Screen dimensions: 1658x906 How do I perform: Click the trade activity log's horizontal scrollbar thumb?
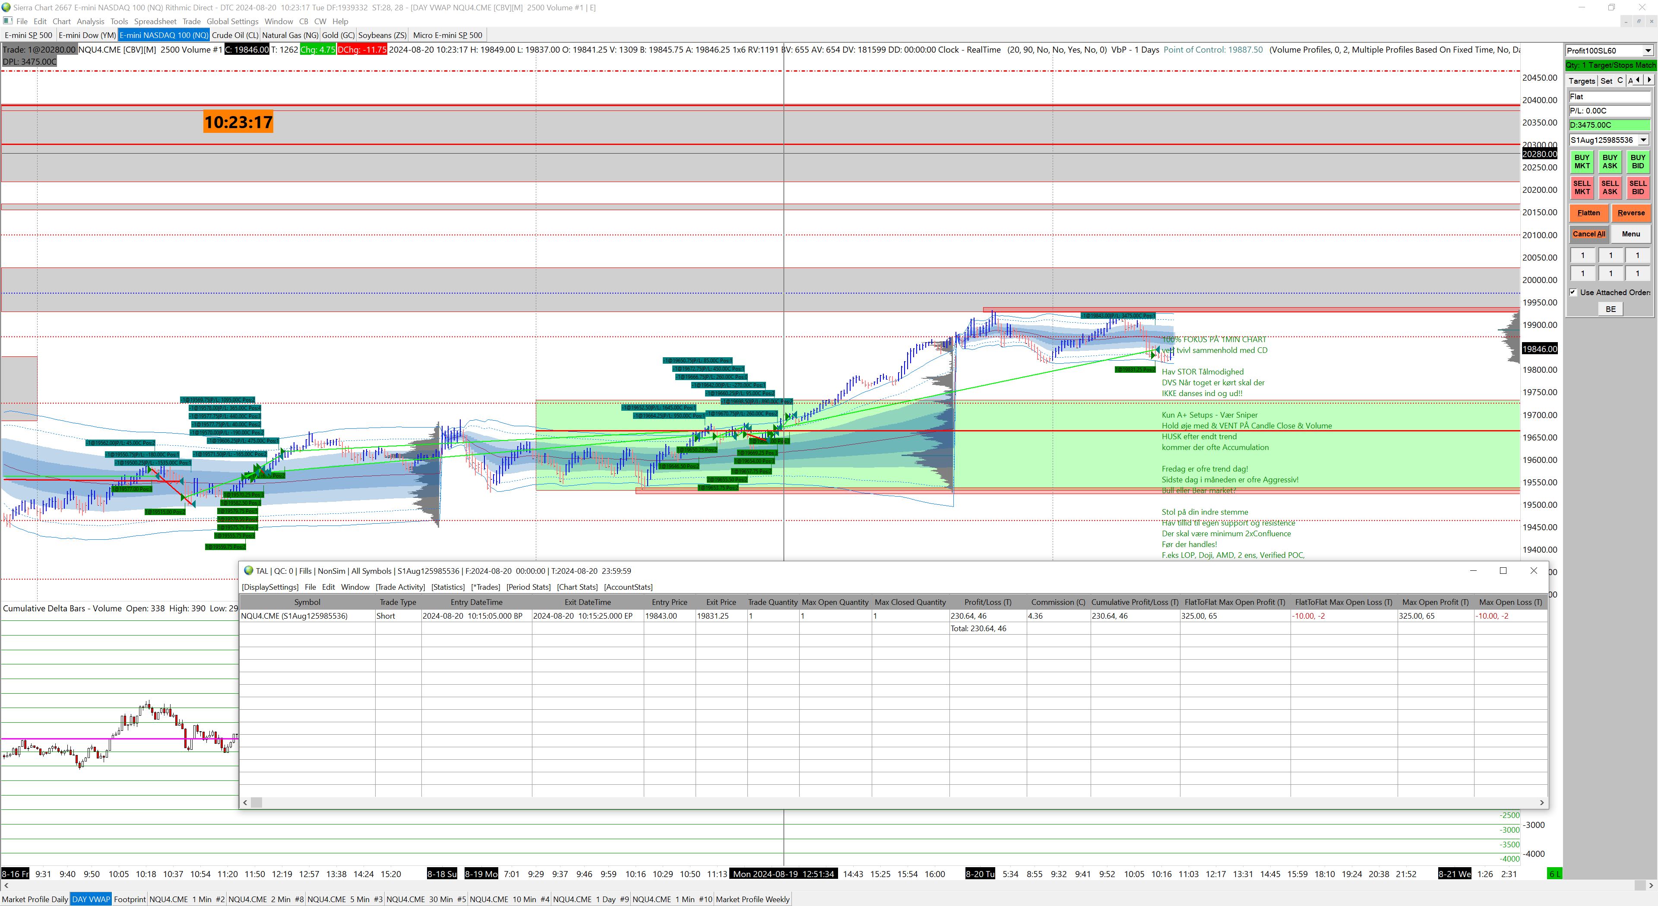pos(256,802)
